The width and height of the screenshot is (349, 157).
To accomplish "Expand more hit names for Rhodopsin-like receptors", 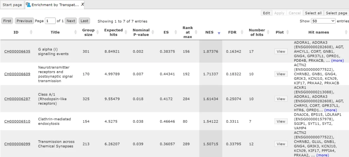I will [x=331, y=110].
